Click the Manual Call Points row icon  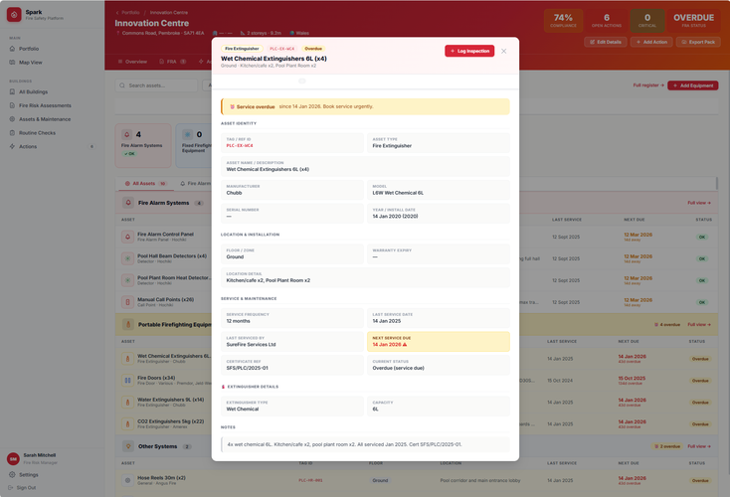(x=127, y=302)
